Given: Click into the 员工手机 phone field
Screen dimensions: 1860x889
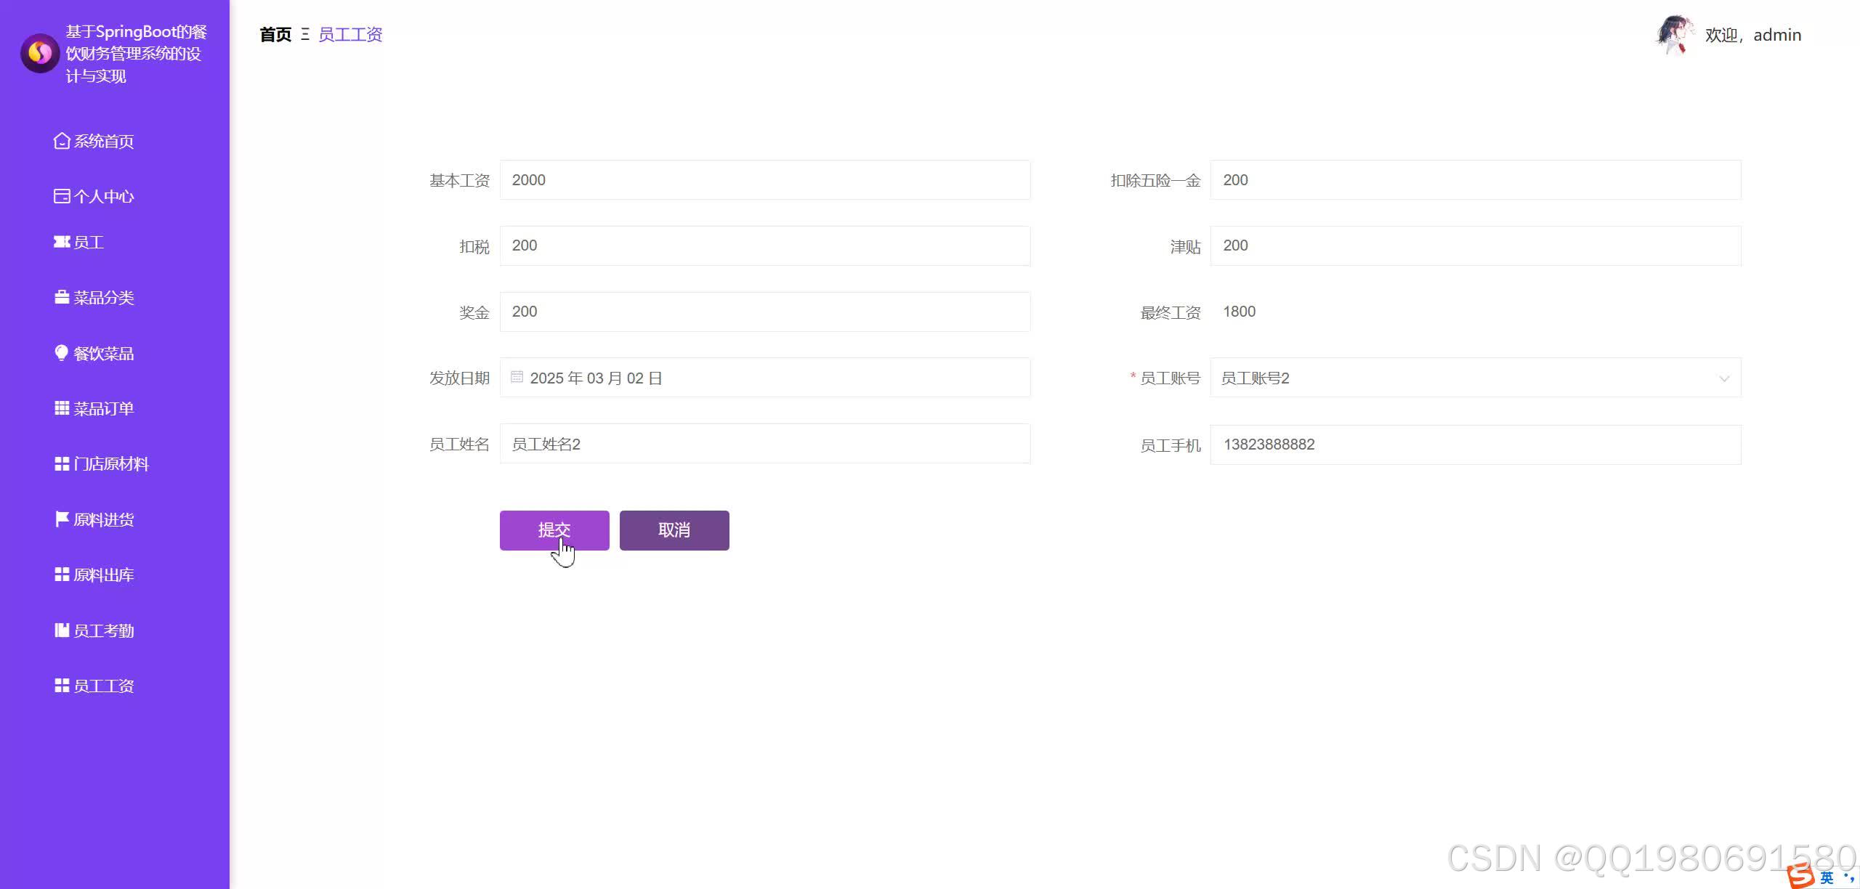Looking at the screenshot, I should click(x=1475, y=444).
